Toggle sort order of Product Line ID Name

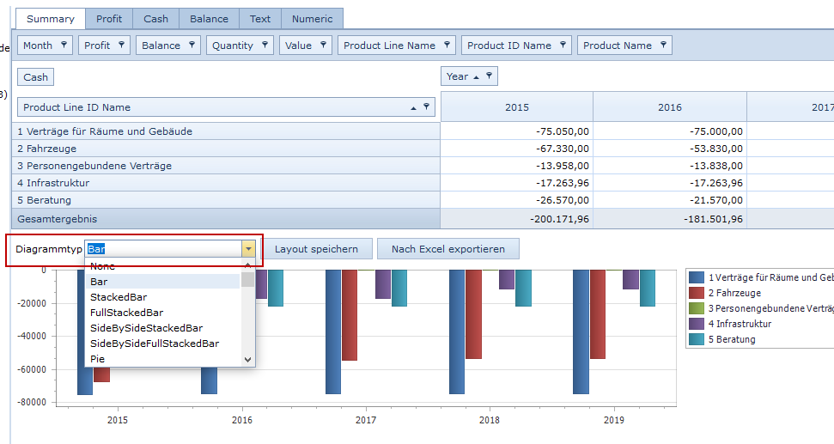coord(413,108)
